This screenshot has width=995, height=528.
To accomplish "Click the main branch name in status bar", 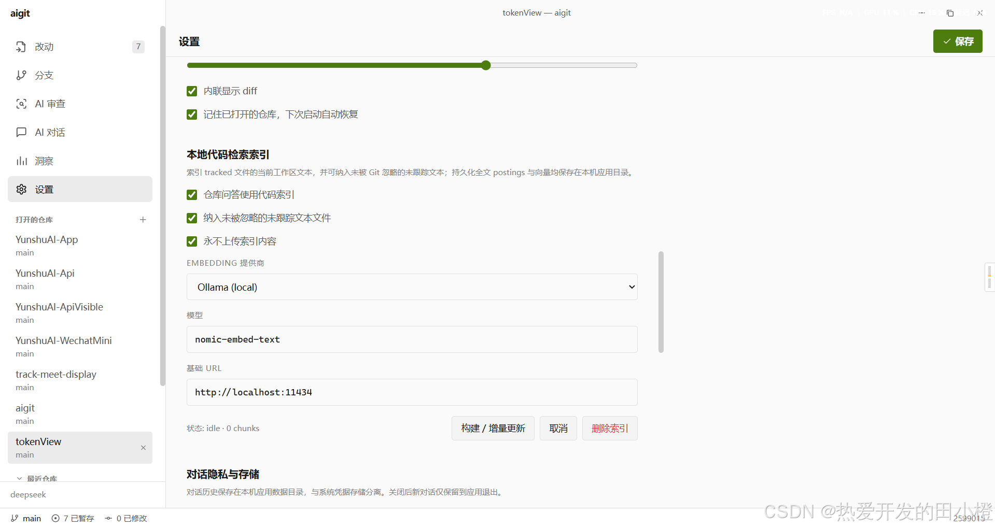I will pyautogui.click(x=32, y=518).
